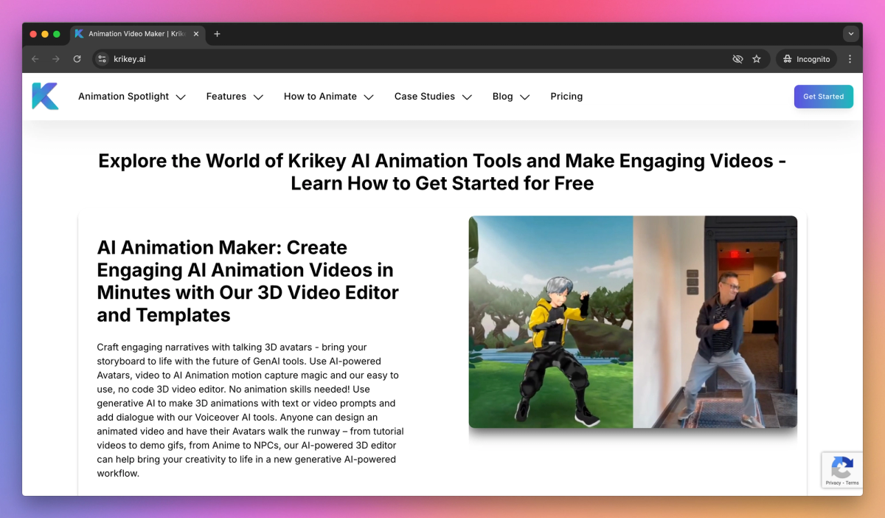The image size is (885, 518).
Task: Open the Pricing page
Action: 566,97
